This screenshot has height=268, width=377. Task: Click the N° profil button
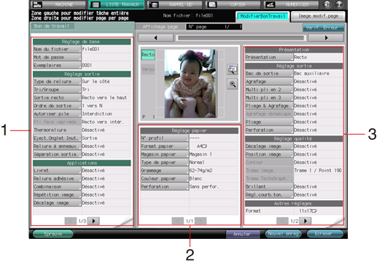tap(165, 138)
